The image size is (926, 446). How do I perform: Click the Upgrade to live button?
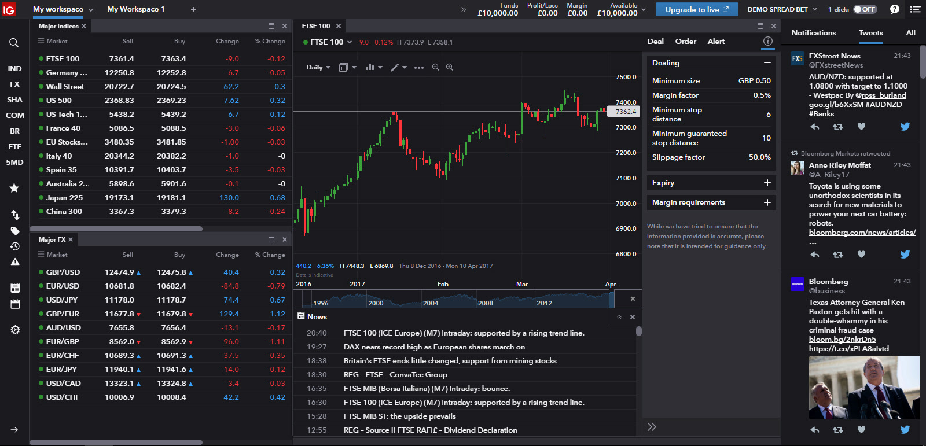pos(697,9)
